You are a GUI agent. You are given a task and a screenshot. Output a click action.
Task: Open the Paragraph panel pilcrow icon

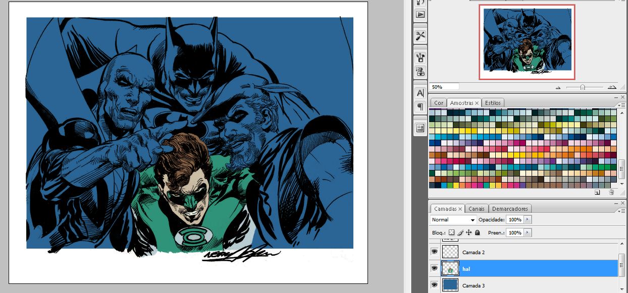pyautogui.click(x=420, y=106)
